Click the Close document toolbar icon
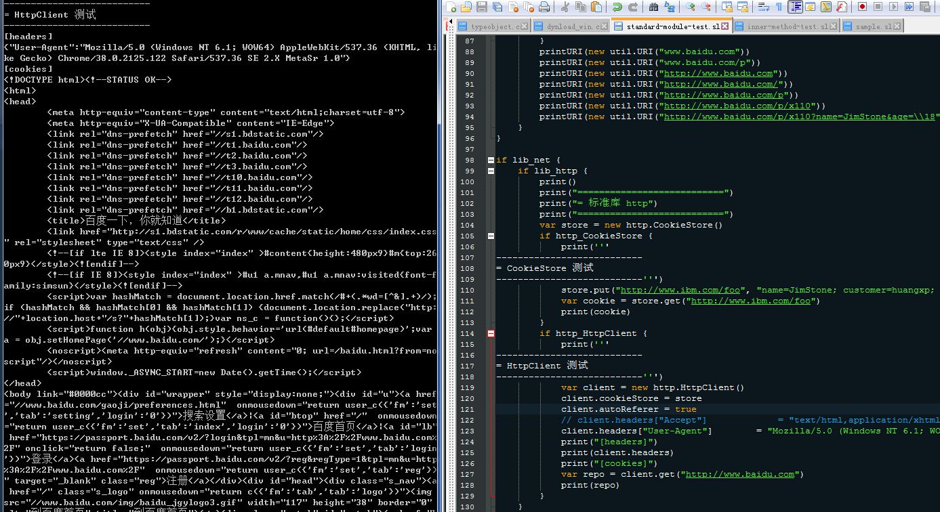The width and height of the screenshot is (940, 512). pyautogui.click(x=514, y=7)
